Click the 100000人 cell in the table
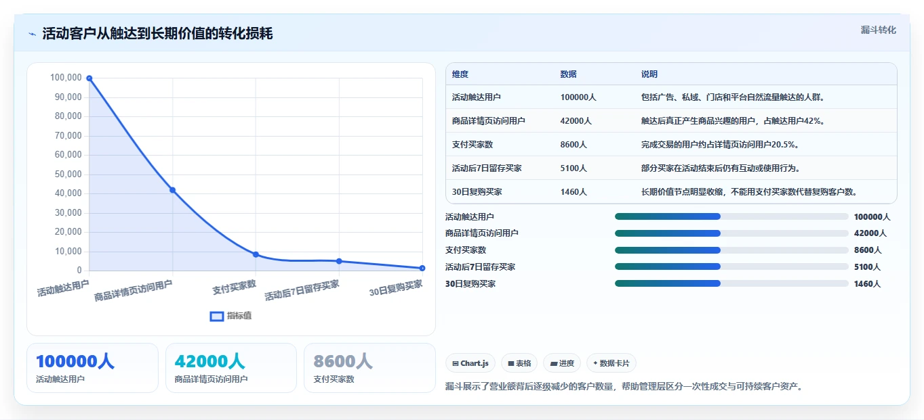The height and width of the screenshot is (420, 924). pyautogui.click(x=578, y=97)
